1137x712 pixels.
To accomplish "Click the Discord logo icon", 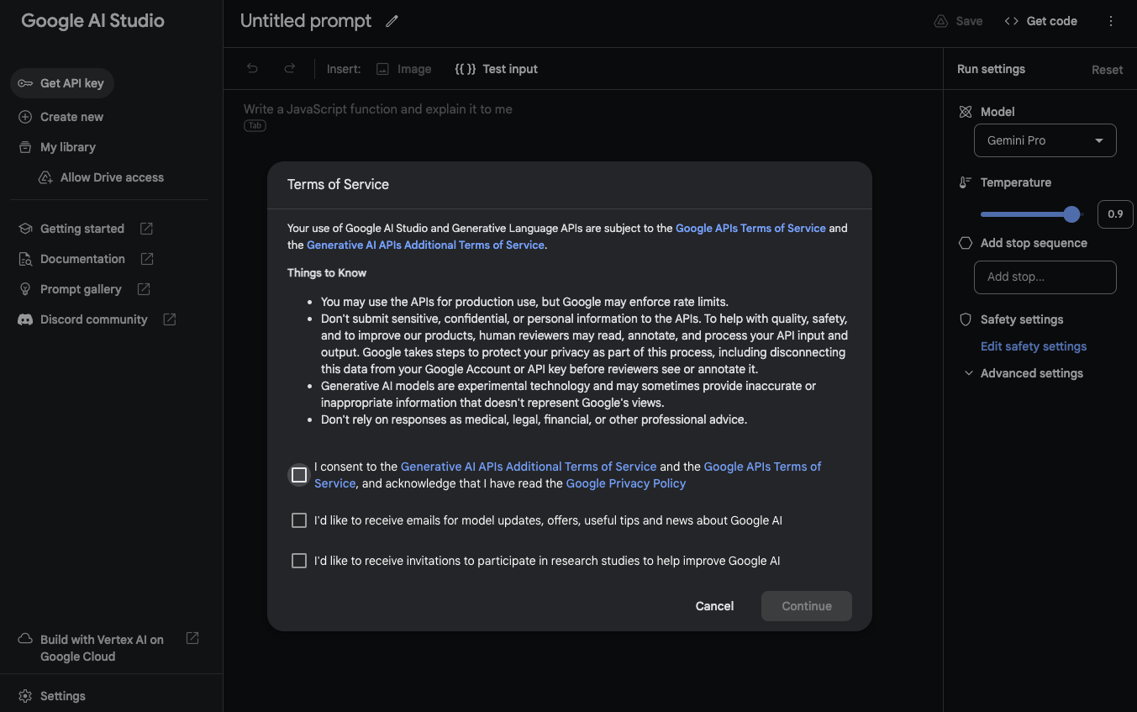I will coord(25,319).
